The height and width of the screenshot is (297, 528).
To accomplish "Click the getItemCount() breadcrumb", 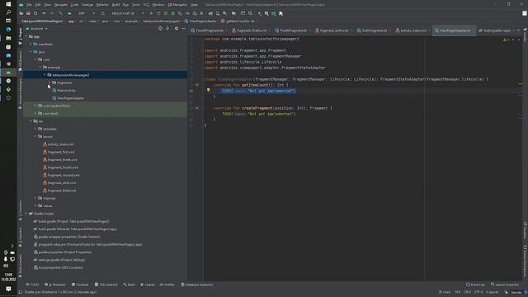I will tap(238, 21).
